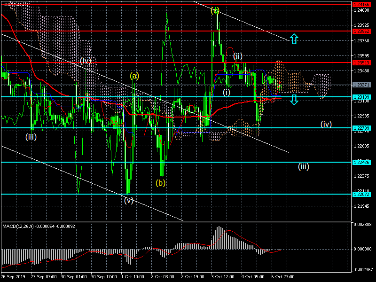The height and width of the screenshot is (282, 376).
Task: Select the yellow (c) wave label at peak
Action: coord(215,10)
